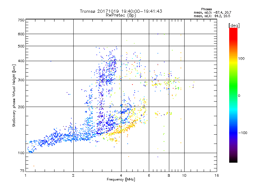Image resolution: width=255 pixels, height=191 pixels.
Task: Click the '-100' colorbar tick label
Action: (243, 133)
